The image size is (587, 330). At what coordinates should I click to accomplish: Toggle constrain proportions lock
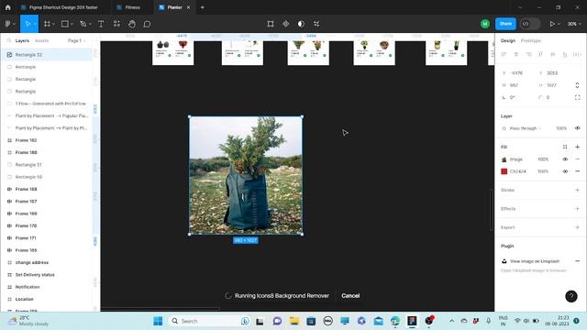coord(577,85)
